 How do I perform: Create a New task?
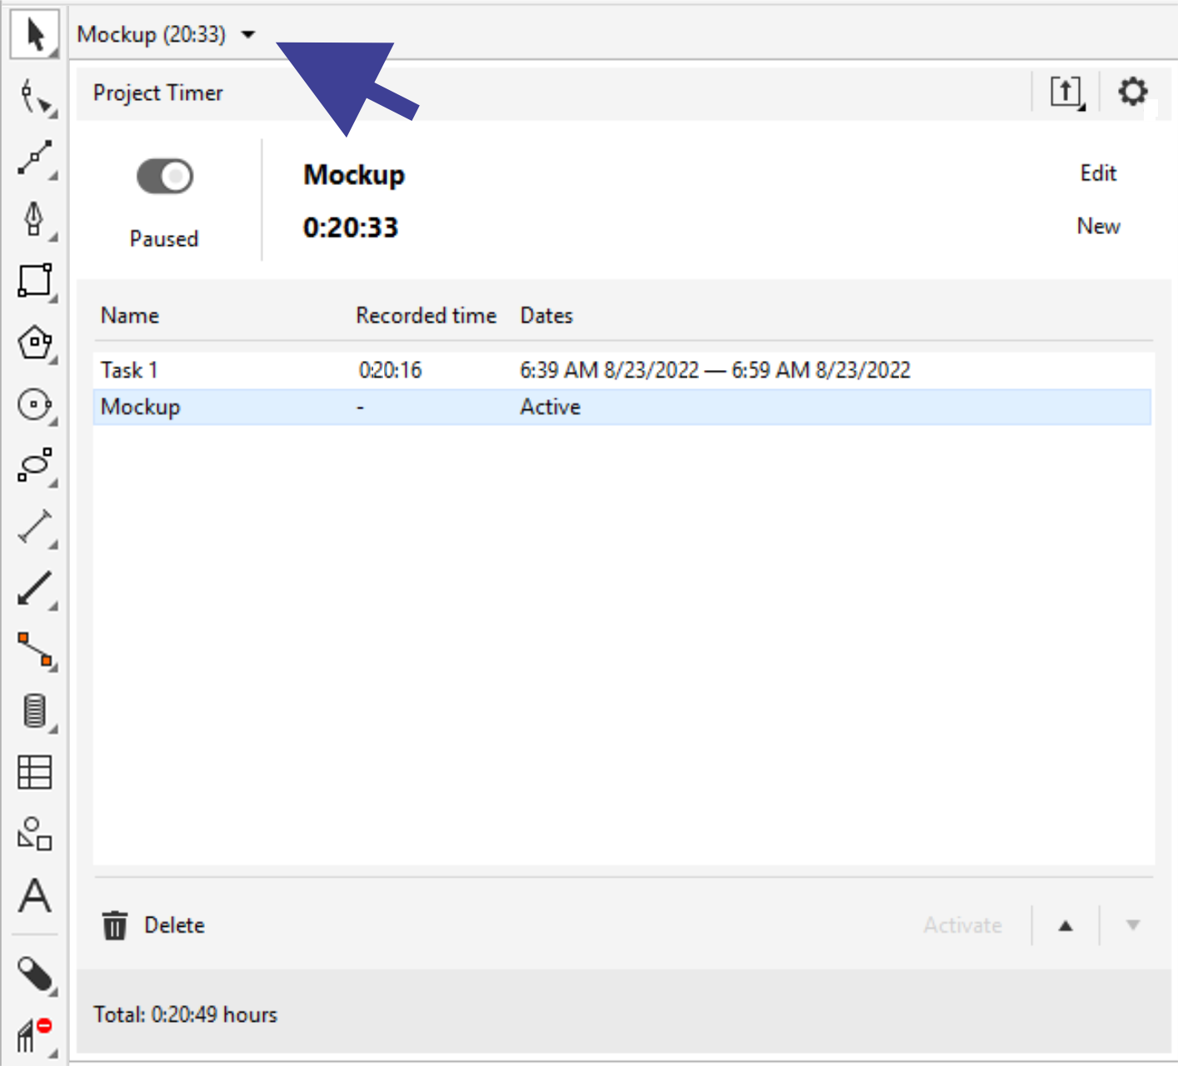click(1097, 227)
